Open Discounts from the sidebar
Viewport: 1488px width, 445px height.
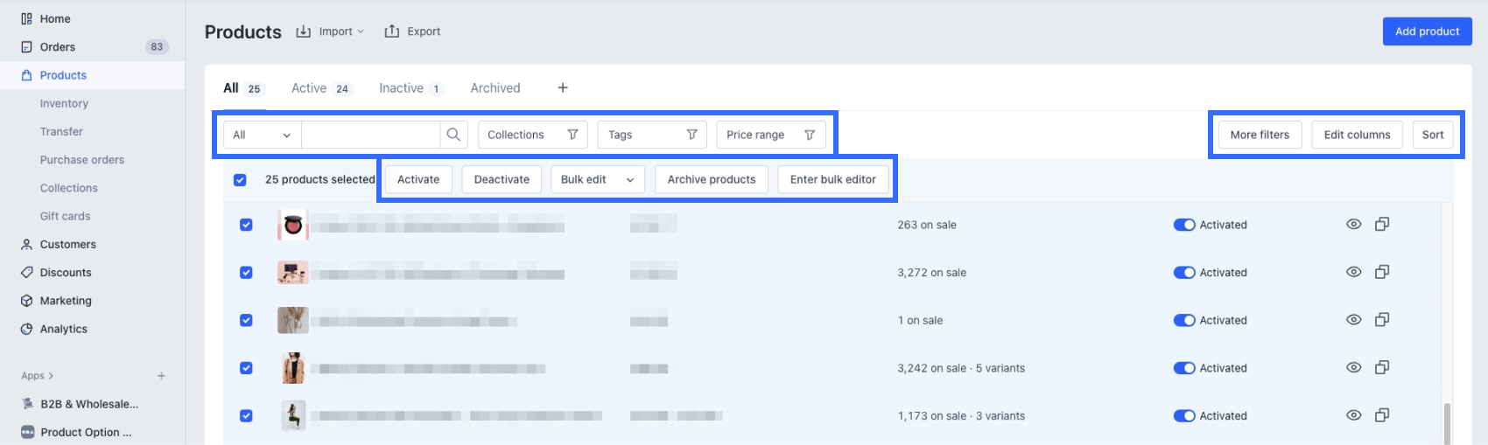tap(65, 273)
